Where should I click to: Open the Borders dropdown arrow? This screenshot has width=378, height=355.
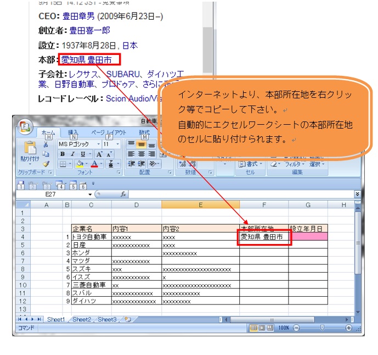70,164
